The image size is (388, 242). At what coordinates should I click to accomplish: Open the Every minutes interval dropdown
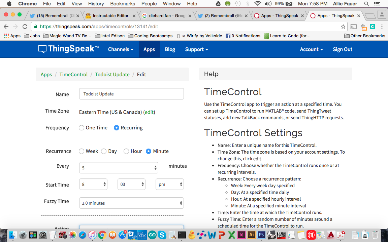pos(119,168)
